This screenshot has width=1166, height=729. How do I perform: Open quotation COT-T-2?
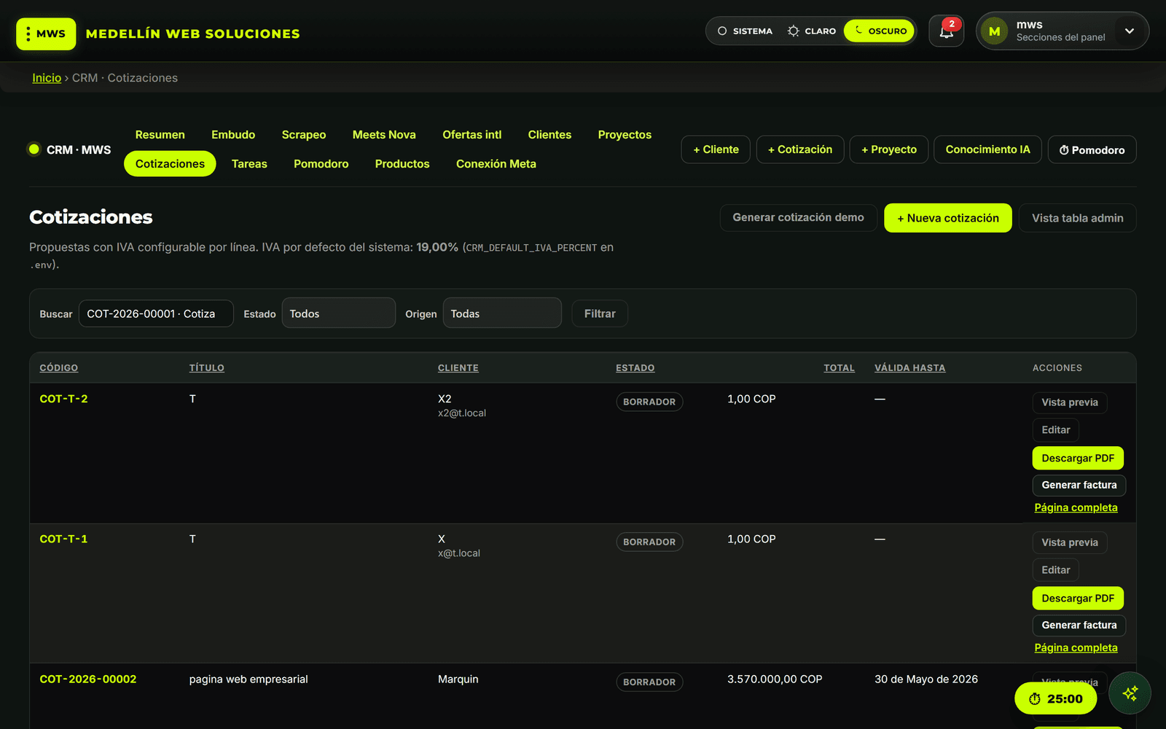[63, 399]
